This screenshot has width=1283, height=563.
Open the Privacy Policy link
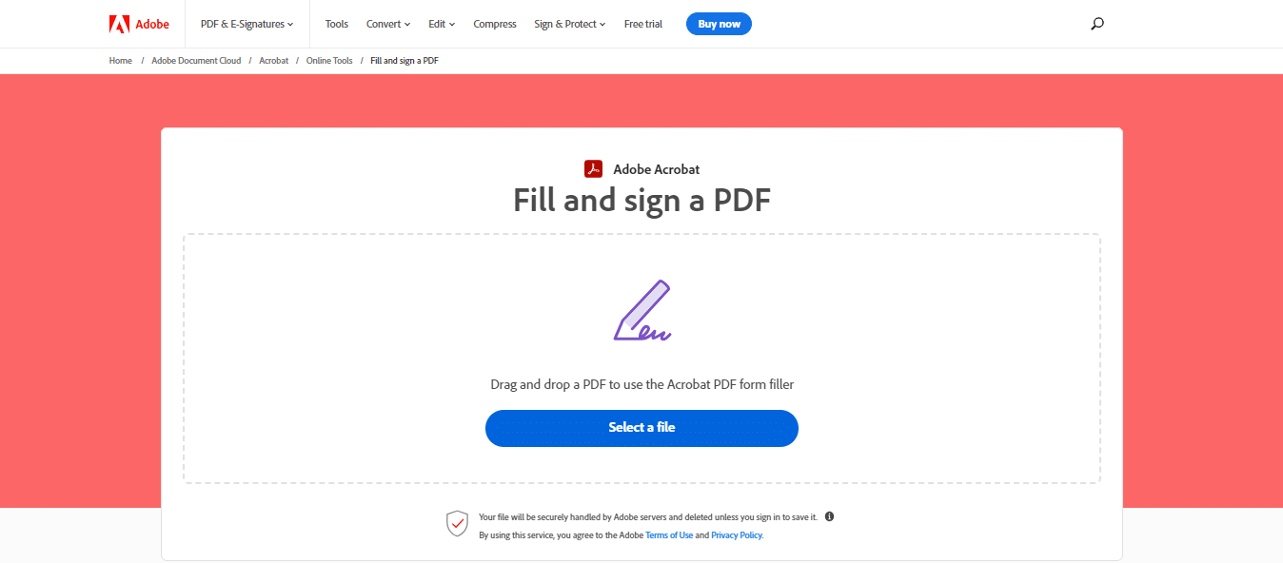[737, 535]
